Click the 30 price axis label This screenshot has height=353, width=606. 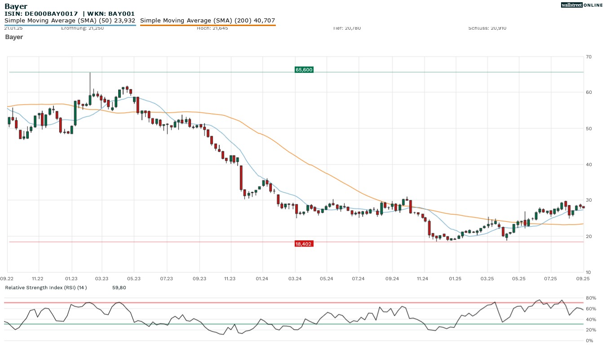[588, 200]
